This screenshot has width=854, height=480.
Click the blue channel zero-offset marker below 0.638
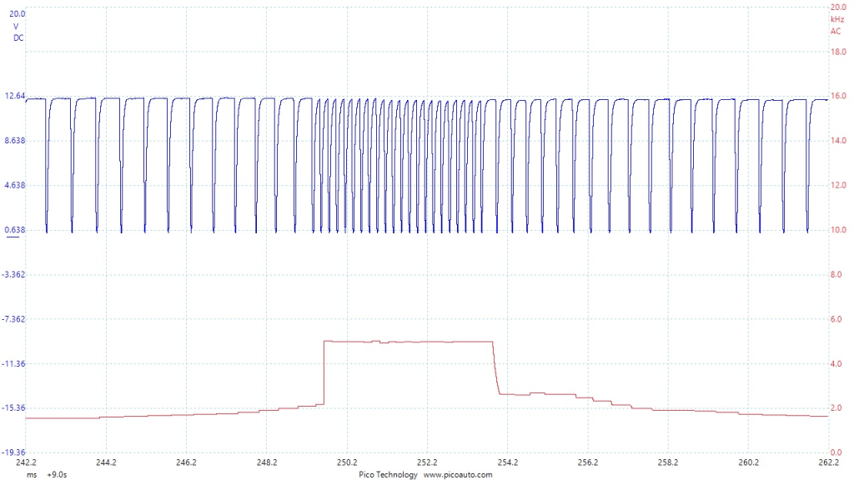(13, 237)
